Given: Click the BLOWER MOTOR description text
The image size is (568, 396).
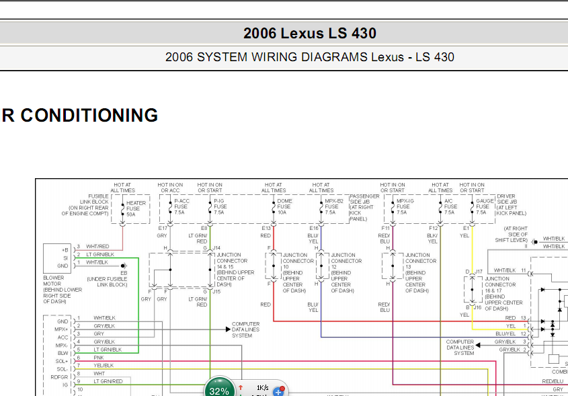Looking at the screenshot, I should pos(63,290).
